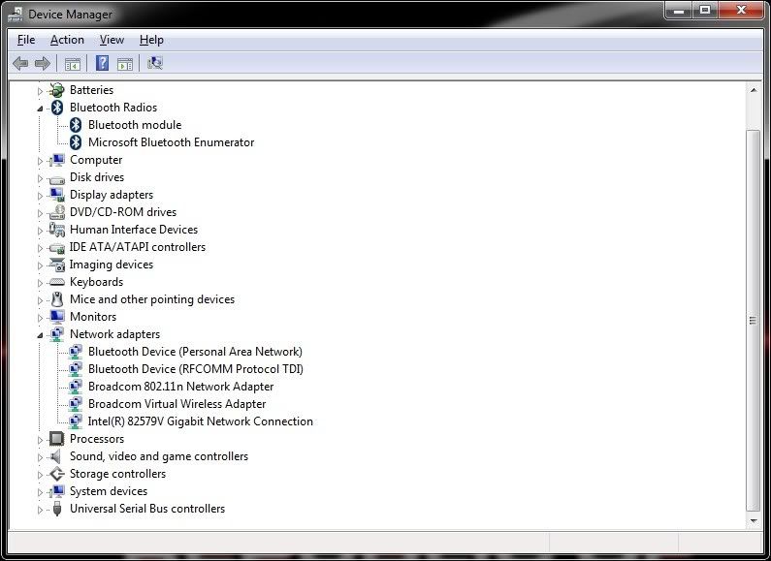This screenshot has width=771, height=561.
Task: Click the Sound, video and game controllers speaker icon
Action: tap(55, 456)
